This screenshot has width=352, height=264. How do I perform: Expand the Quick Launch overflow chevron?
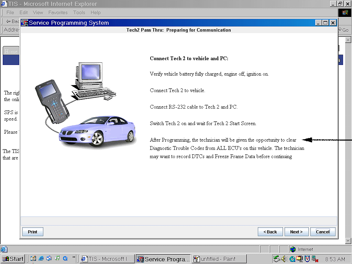(74, 257)
